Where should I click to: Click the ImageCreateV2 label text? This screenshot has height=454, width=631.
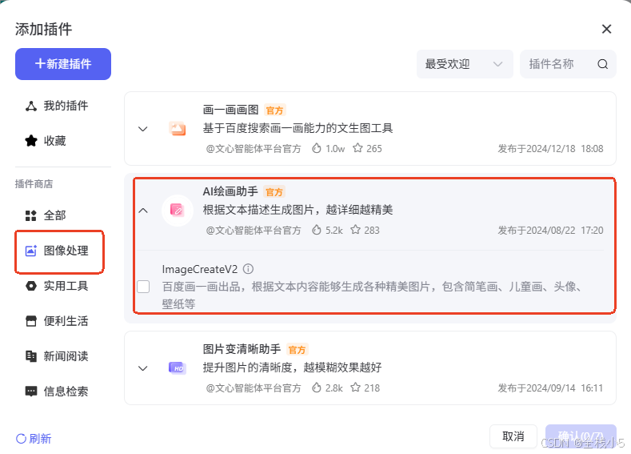pyautogui.click(x=200, y=269)
